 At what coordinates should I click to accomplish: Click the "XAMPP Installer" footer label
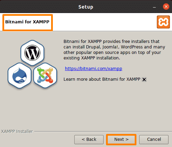[x=17, y=132]
